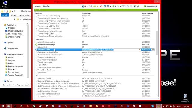The image size is (192, 108).
Task: Show hidden system tray icons arrow
Action: (x=164, y=106)
